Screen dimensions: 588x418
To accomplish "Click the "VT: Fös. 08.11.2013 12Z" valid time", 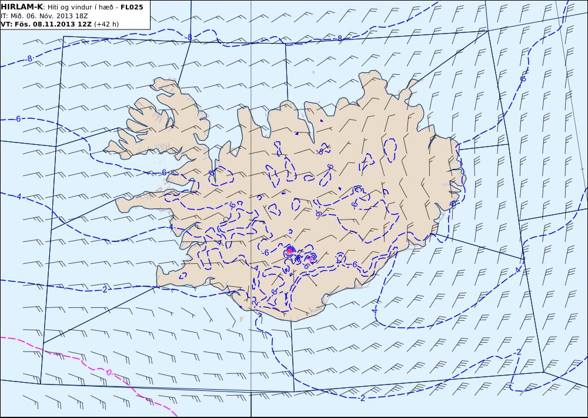I will (46, 24).
